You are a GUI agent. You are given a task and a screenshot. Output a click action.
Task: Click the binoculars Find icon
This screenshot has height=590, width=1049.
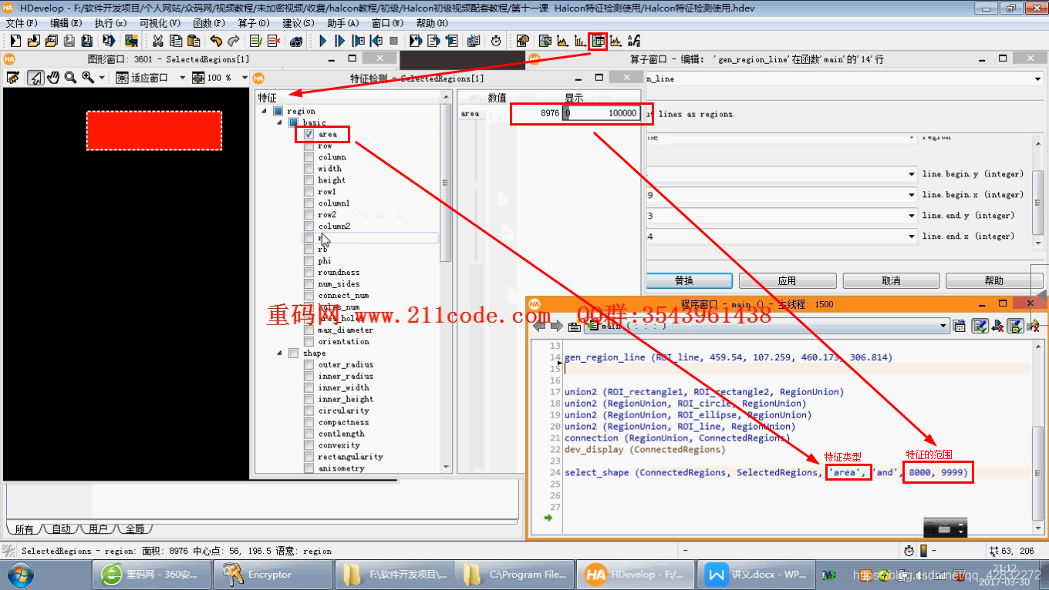pos(296,41)
